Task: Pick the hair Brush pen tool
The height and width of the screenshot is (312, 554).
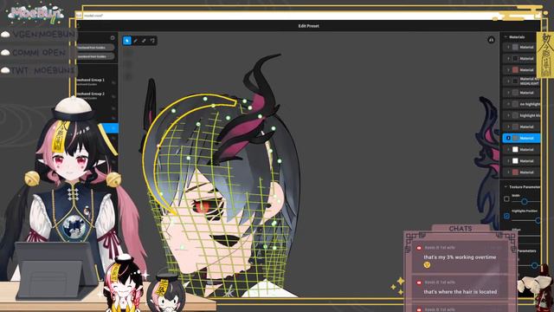Action: click(x=135, y=41)
